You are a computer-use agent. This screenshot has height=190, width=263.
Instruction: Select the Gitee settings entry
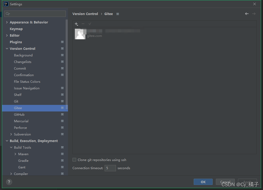[35, 108]
